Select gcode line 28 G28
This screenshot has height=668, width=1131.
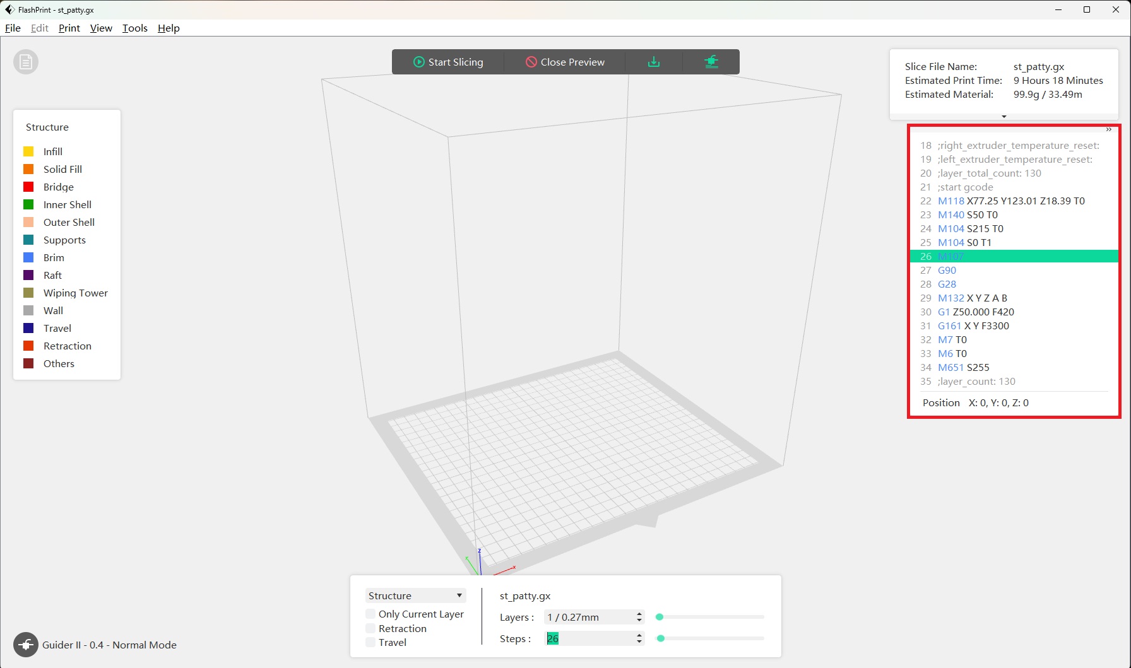point(947,284)
